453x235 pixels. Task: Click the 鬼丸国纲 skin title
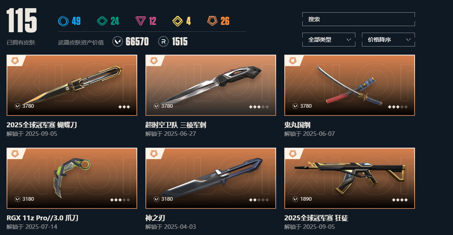(297, 125)
